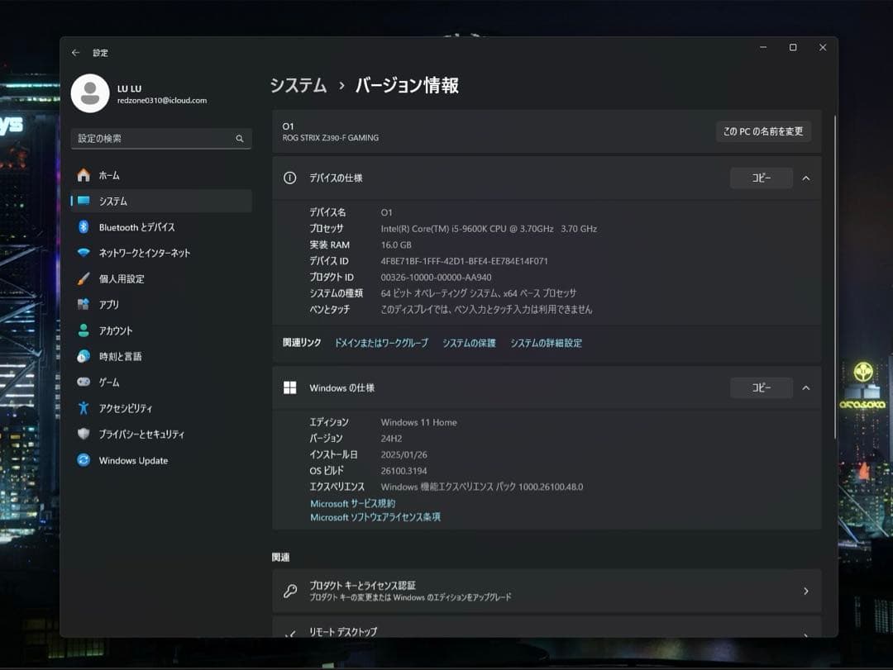This screenshot has height=670, width=893.
Task: Open Windows Update from the sidebar
Action: point(132,460)
